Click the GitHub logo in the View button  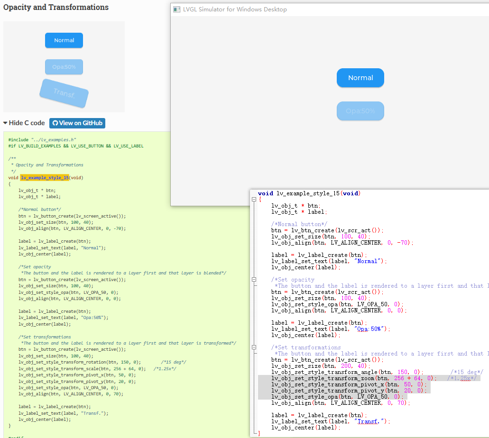(55, 123)
